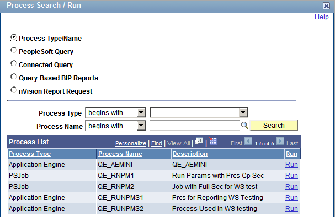Select the QE_RNPM2 process name cell
This screenshot has width=335, height=217.
pos(134,187)
